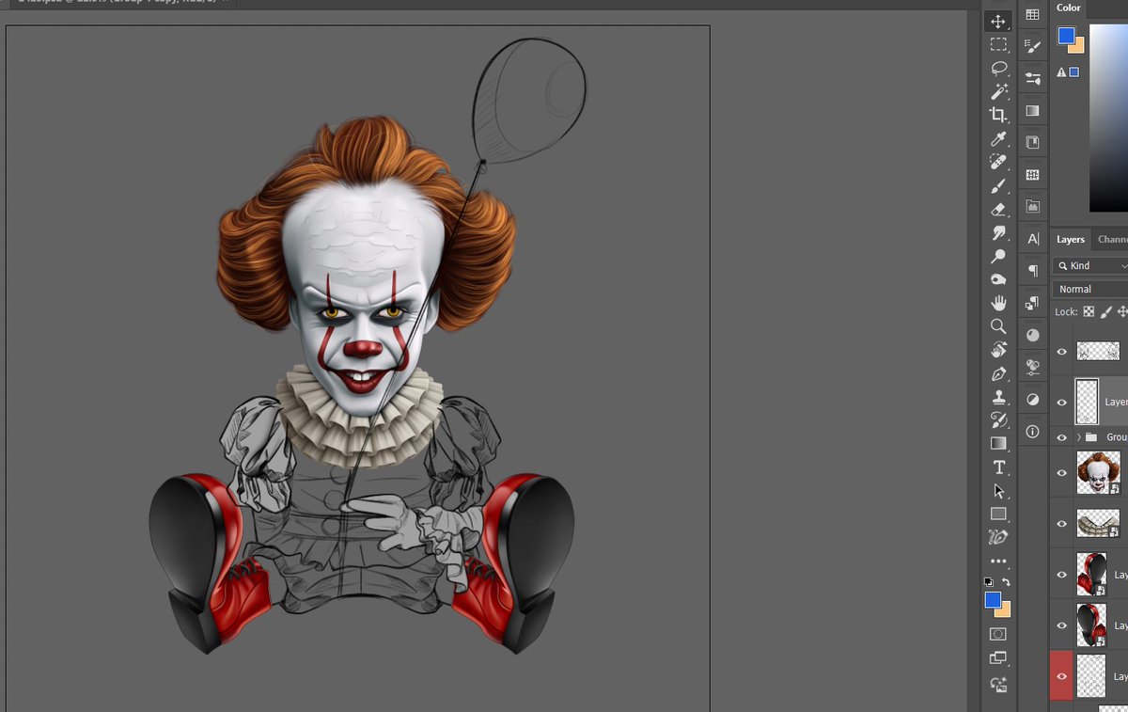Viewport: 1128px width, 712px height.
Task: Select the Magic Wand tool
Action: click(998, 91)
